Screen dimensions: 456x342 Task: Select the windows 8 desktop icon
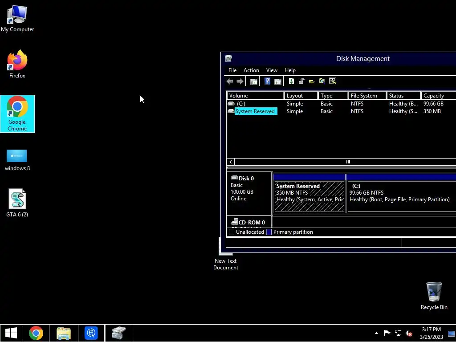point(17,160)
